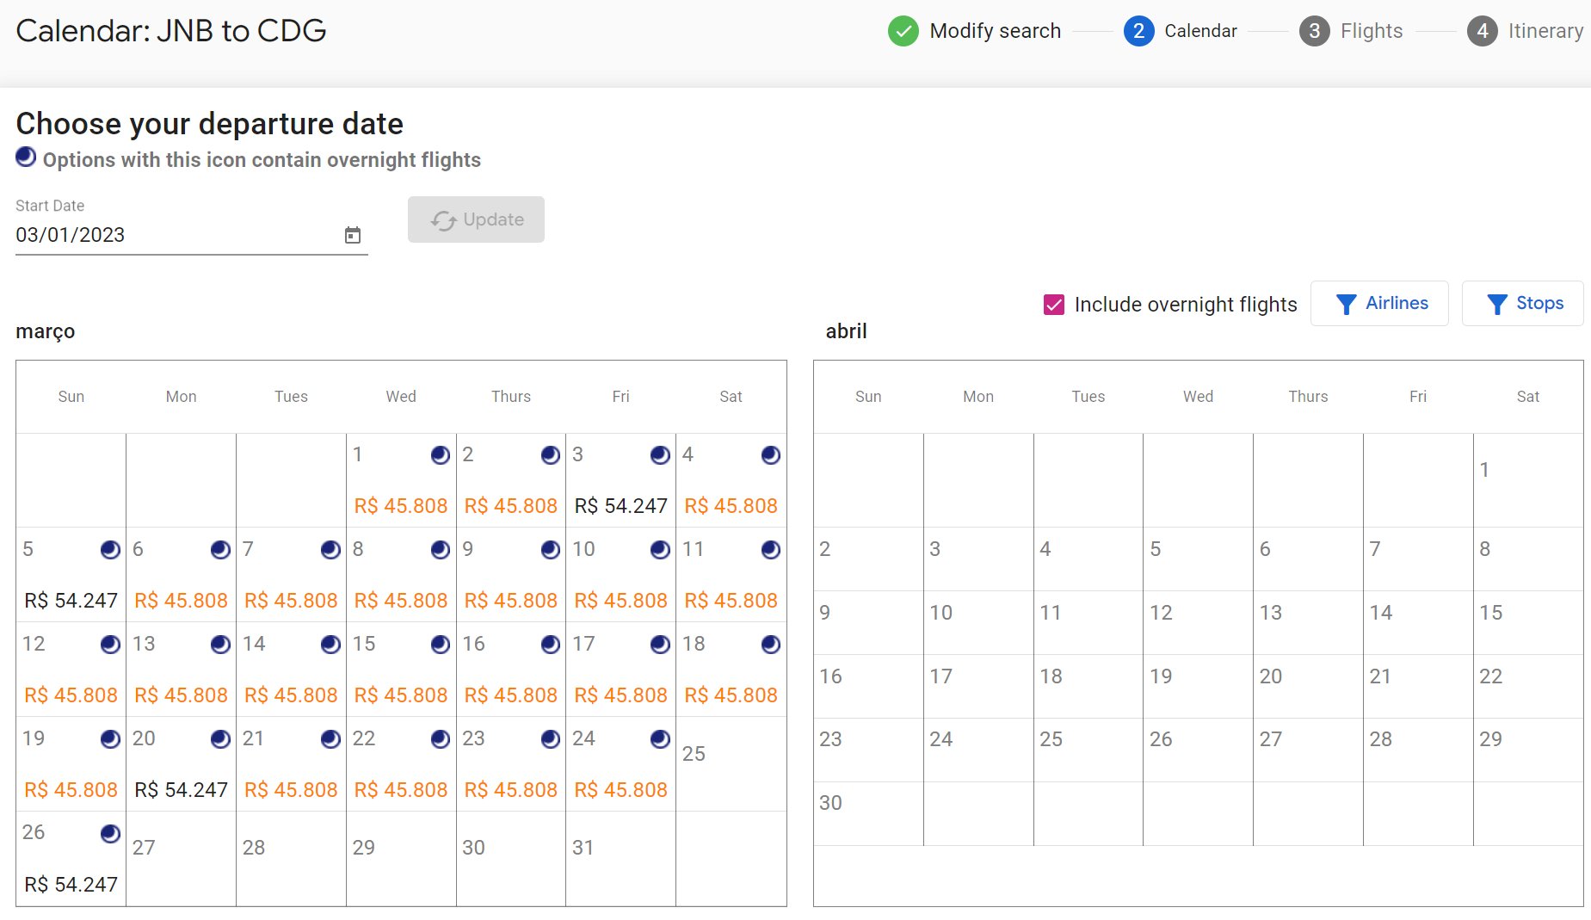Select the Calendar step label
The image size is (1591, 920).
point(1200,31)
